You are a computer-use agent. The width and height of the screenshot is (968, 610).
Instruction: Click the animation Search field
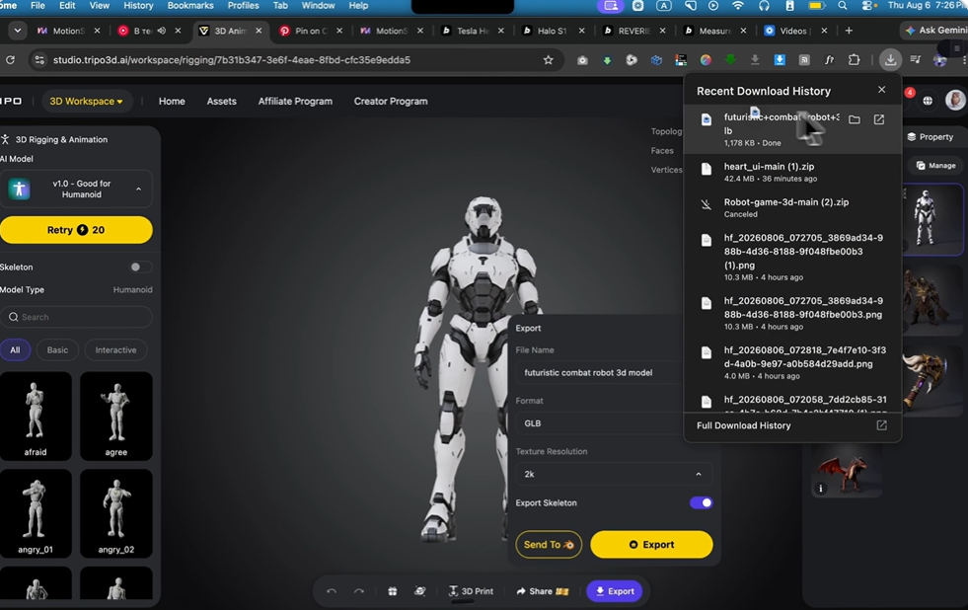76,317
